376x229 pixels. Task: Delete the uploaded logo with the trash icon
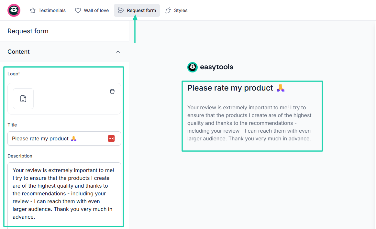pyautogui.click(x=112, y=92)
